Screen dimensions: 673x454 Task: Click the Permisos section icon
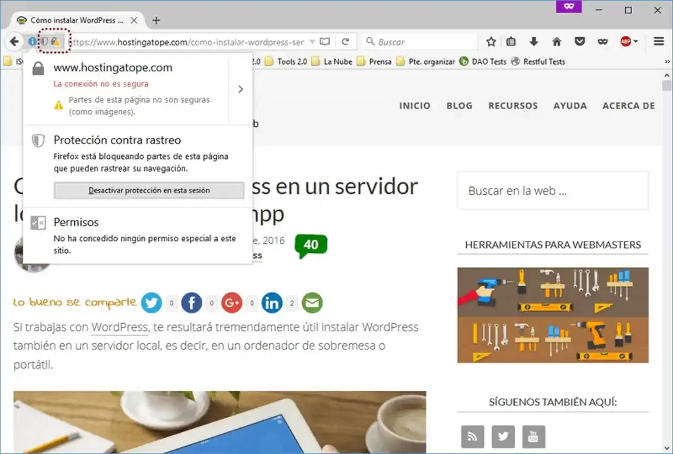click(x=38, y=223)
